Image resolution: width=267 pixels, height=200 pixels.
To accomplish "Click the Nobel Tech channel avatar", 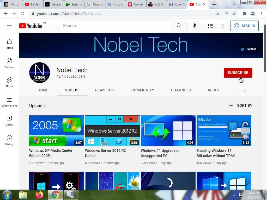I will [x=40, y=73].
